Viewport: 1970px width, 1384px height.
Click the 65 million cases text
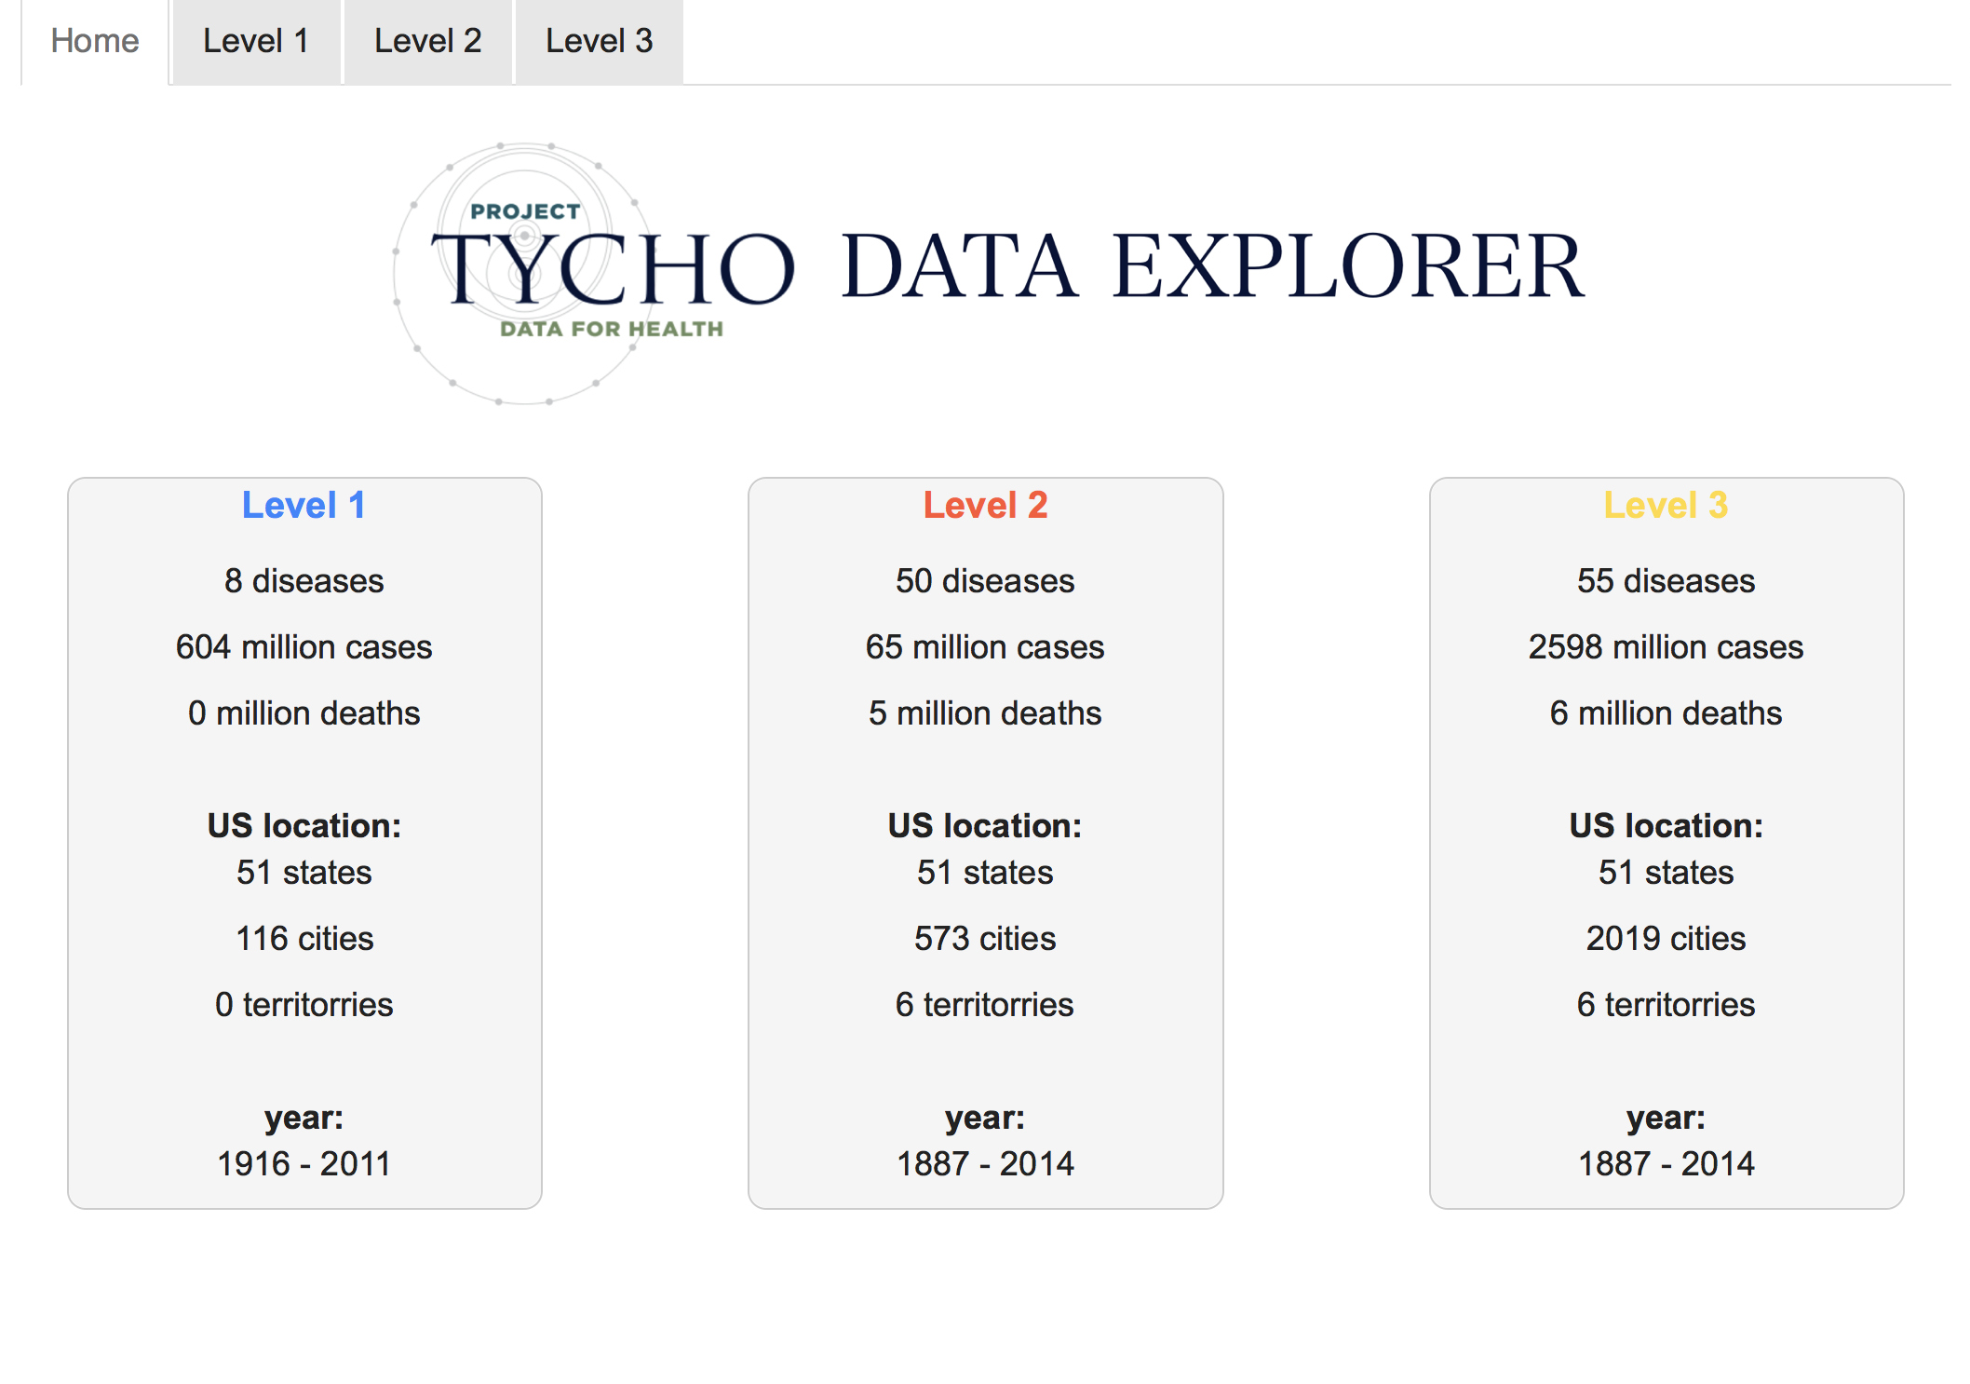tap(985, 646)
